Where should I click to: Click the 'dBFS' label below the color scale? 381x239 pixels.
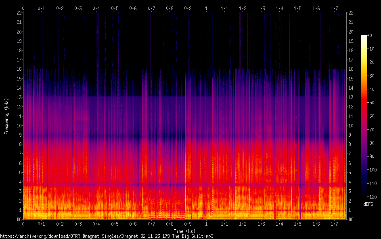[x=368, y=204]
